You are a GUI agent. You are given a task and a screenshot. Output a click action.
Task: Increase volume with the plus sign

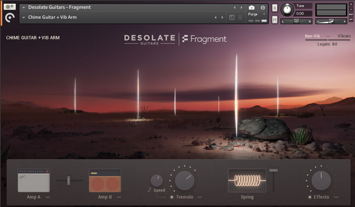click(x=344, y=22)
